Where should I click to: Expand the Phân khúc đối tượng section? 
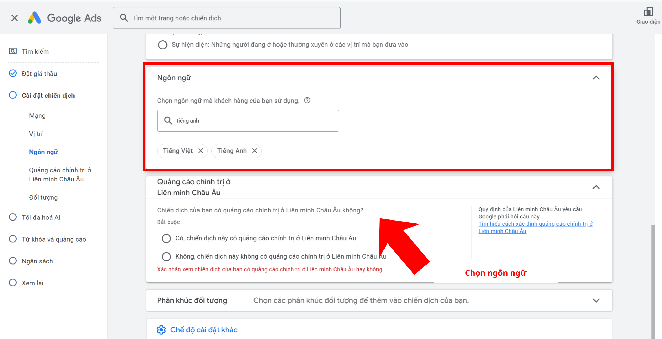click(596, 300)
